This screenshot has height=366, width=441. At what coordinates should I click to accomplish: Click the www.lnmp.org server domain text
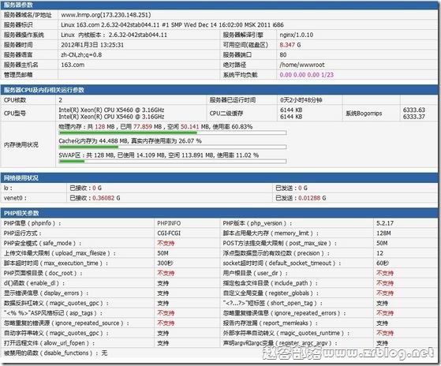pos(106,15)
